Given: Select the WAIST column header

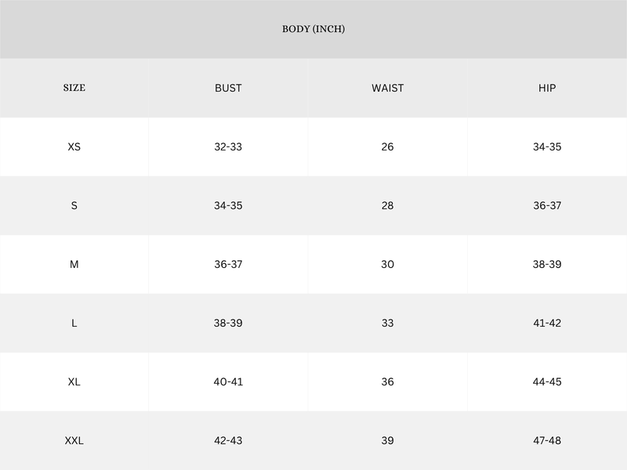Looking at the screenshot, I should [387, 88].
